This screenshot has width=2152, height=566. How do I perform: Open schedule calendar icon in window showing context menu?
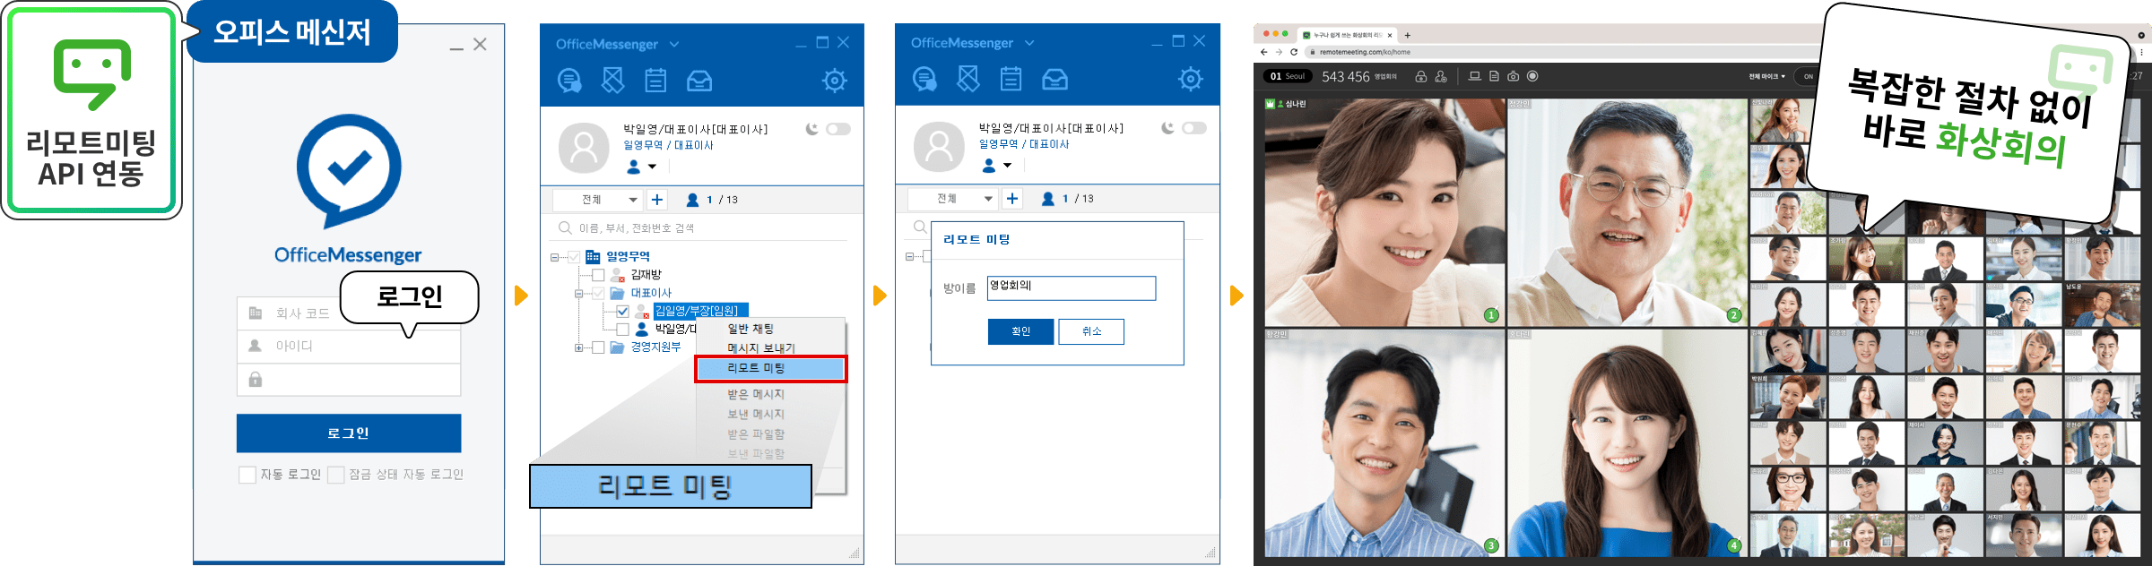pyautogui.click(x=655, y=81)
